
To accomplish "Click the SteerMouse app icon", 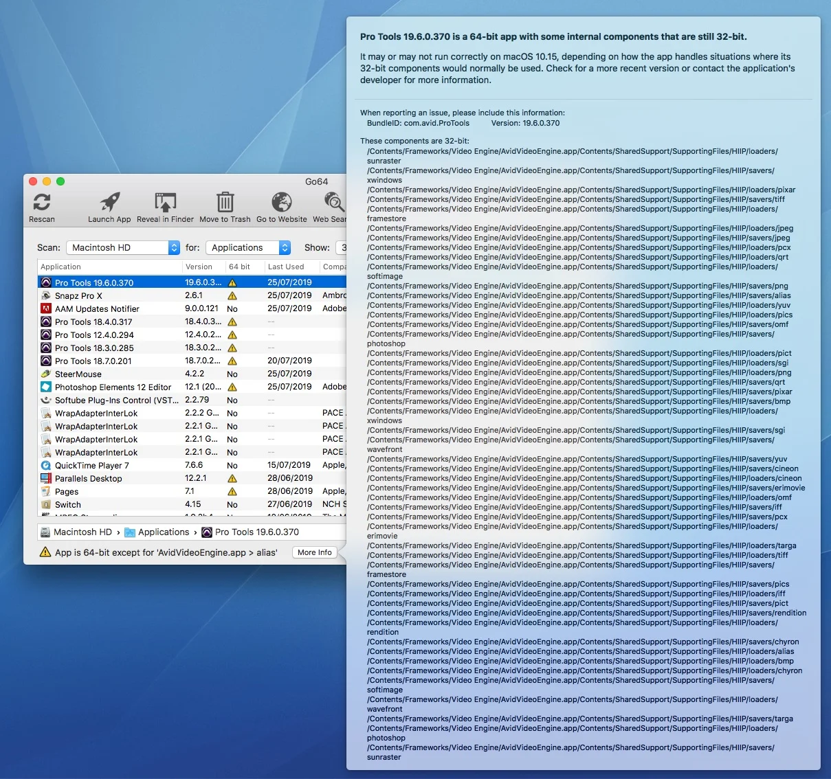I will coord(46,374).
